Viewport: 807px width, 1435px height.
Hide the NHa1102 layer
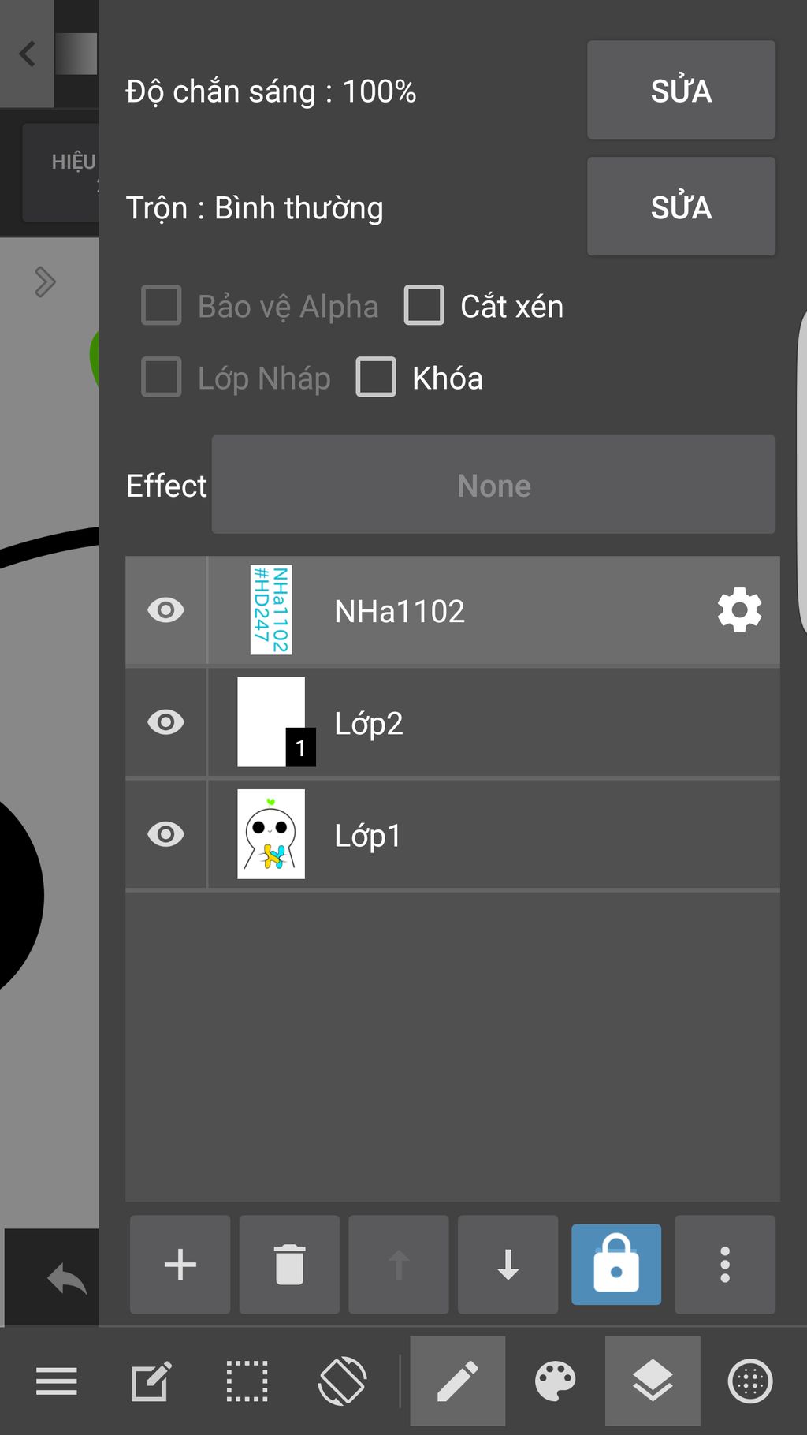coord(165,610)
